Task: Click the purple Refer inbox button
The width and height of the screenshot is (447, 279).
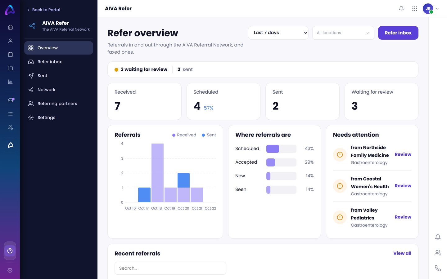Action: click(398, 33)
